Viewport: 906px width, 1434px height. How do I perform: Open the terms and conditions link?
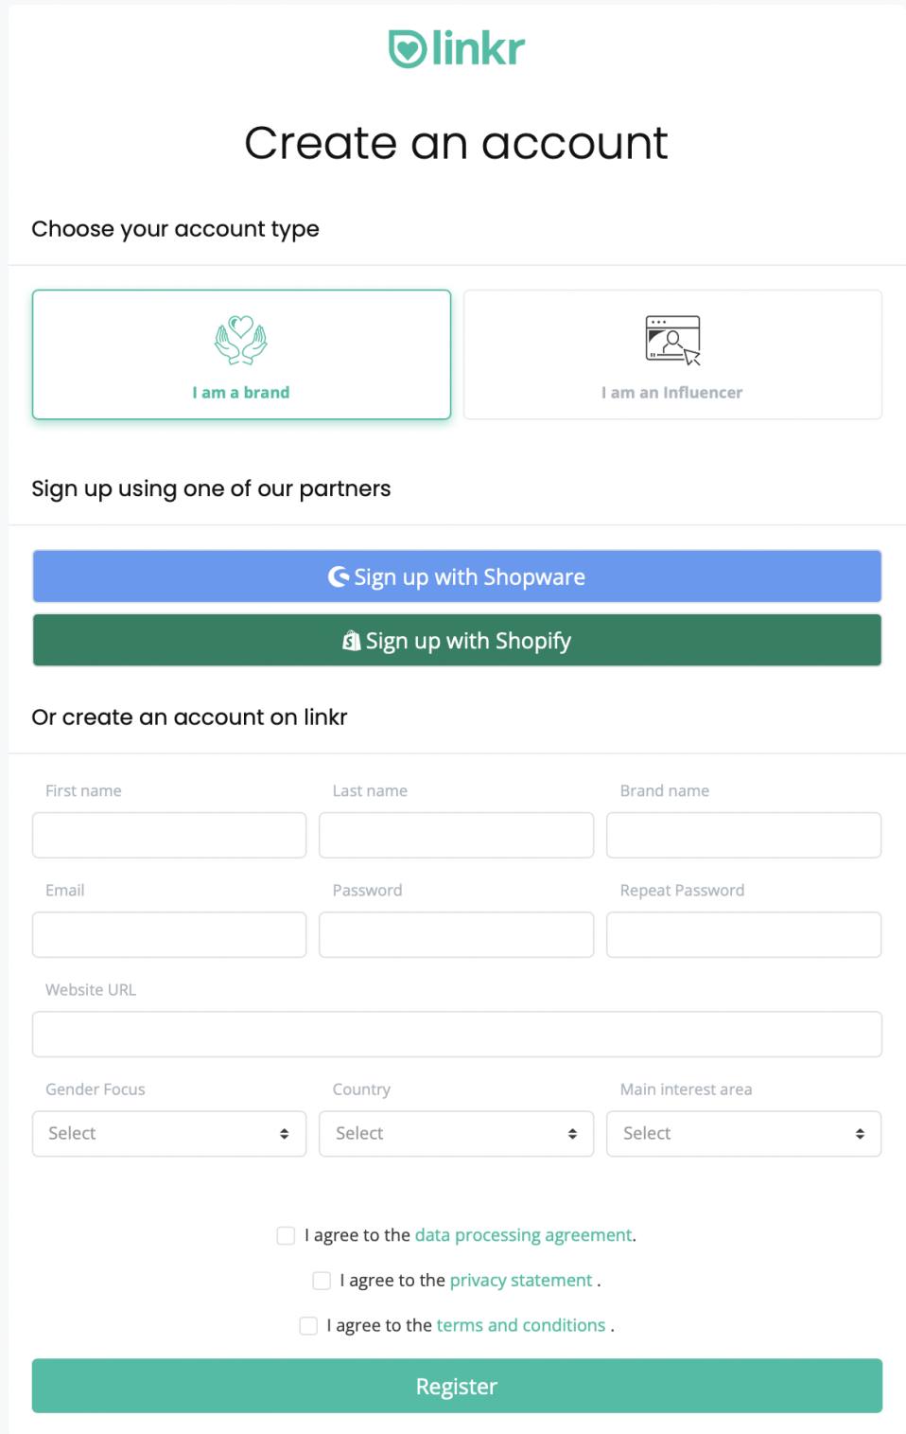521,1326
